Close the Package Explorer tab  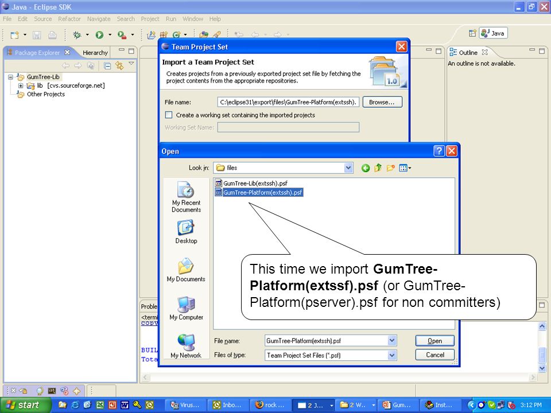(68, 52)
